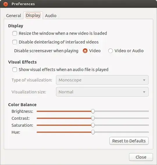Select the Display tab
This screenshot has width=157, height=165.
tap(33, 15)
